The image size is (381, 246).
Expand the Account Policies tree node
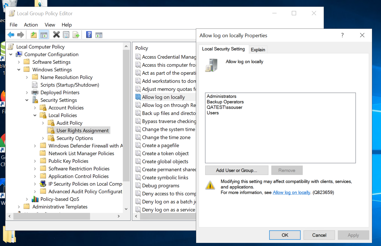(x=35, y=107)
